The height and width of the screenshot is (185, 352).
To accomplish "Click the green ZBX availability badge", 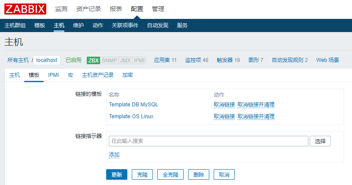I will [x=93, y=60].
